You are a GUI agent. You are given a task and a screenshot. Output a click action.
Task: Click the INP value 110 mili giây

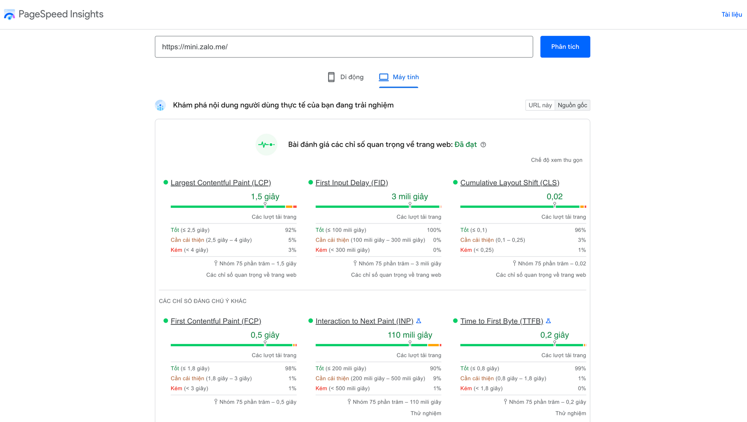(x=410, y=335)
